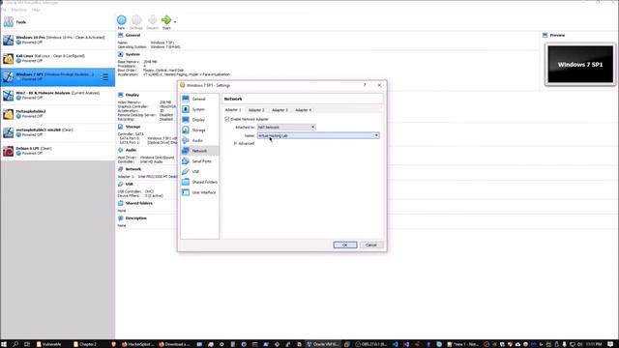
Task: Click the help question mark in Settings title bar
Action: (365, 85)
